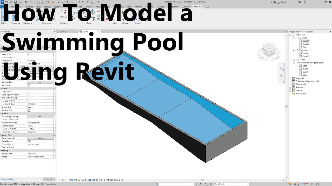Click Close Inactive Views icon
The width and height of the screenshot is (332, 186).
tap(89, 2)
